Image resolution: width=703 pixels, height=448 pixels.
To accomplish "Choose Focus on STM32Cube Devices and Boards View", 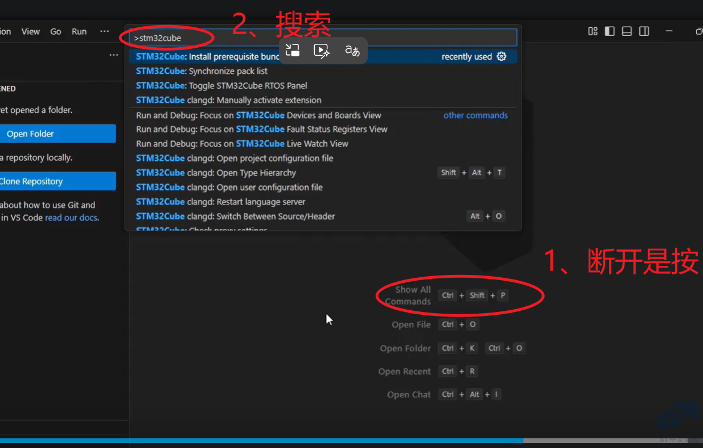I will pyautogui.click(x=323, y=115).
